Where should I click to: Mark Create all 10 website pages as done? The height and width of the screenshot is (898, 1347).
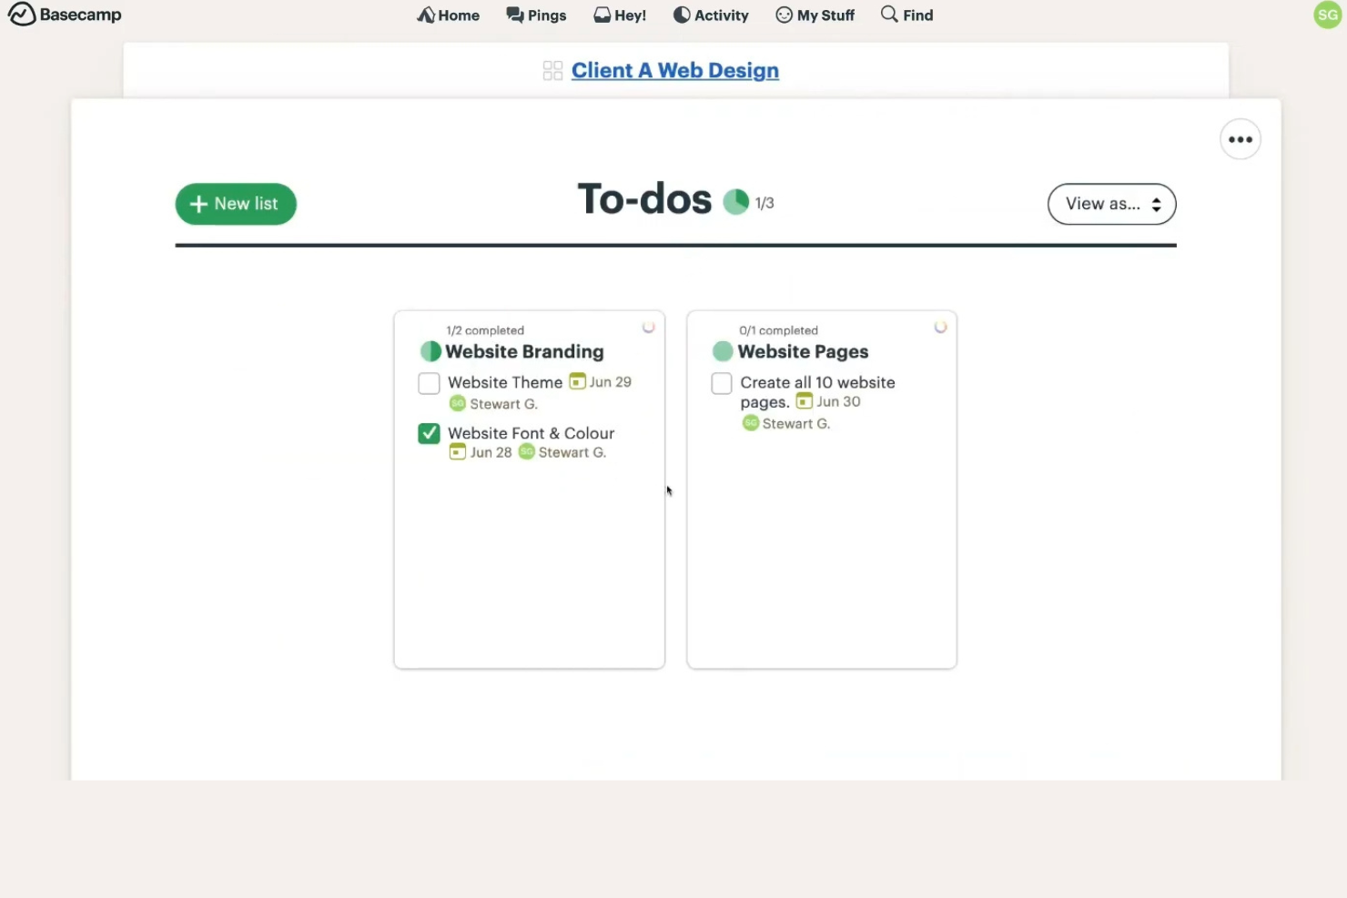tap(721, 383)
